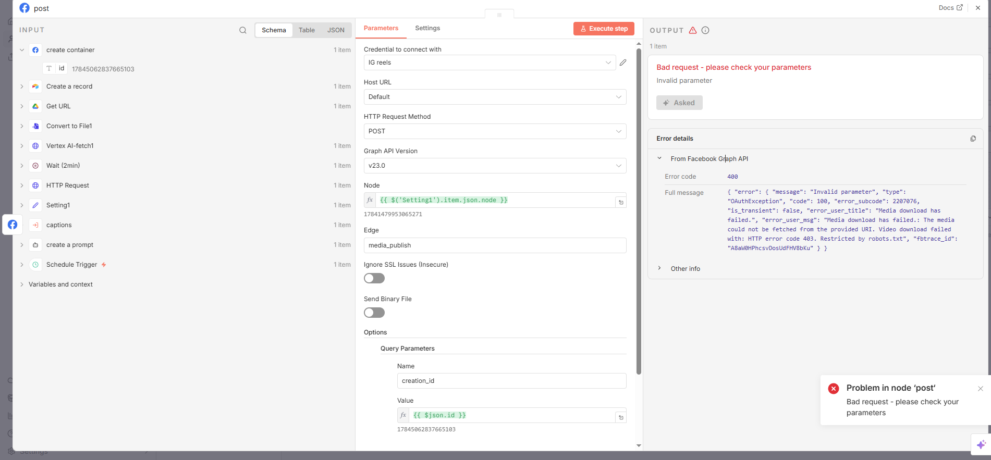Click the Facebook icon beside the post title
The width and height of the screenshot is (991, 460).
(25, 8)
